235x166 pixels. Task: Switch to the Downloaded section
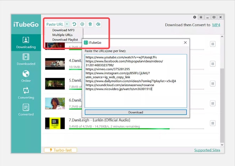pyautogui.click(x=26, y=59)
